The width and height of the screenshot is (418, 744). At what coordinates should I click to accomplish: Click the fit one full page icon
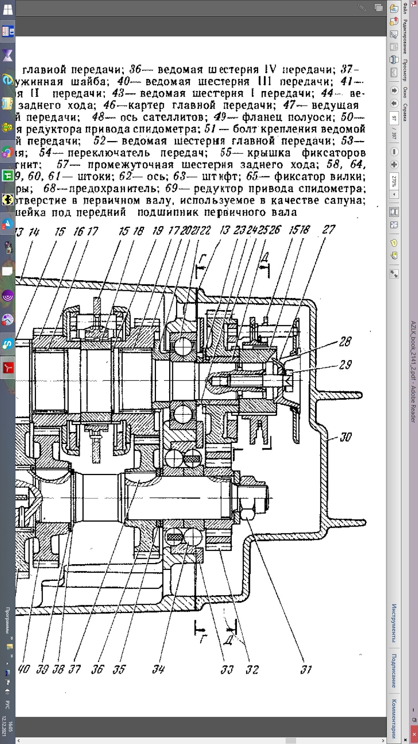(394, 225)
